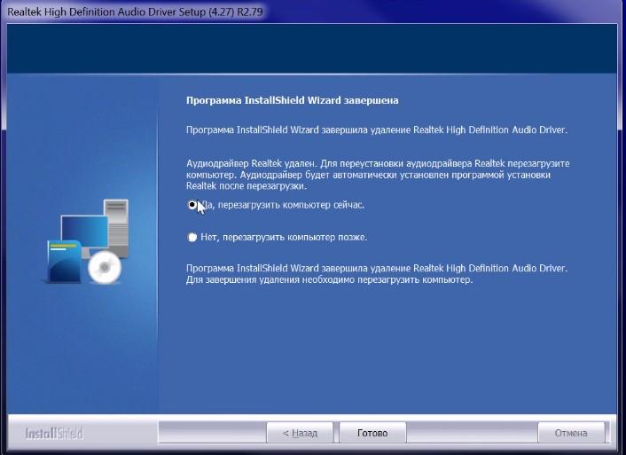This screenshot has width=626, height=455.
Task: Choose 'Нет, перезагрузить компьютер позже' option
Action: pyautogui.click(x=192, y=238)
